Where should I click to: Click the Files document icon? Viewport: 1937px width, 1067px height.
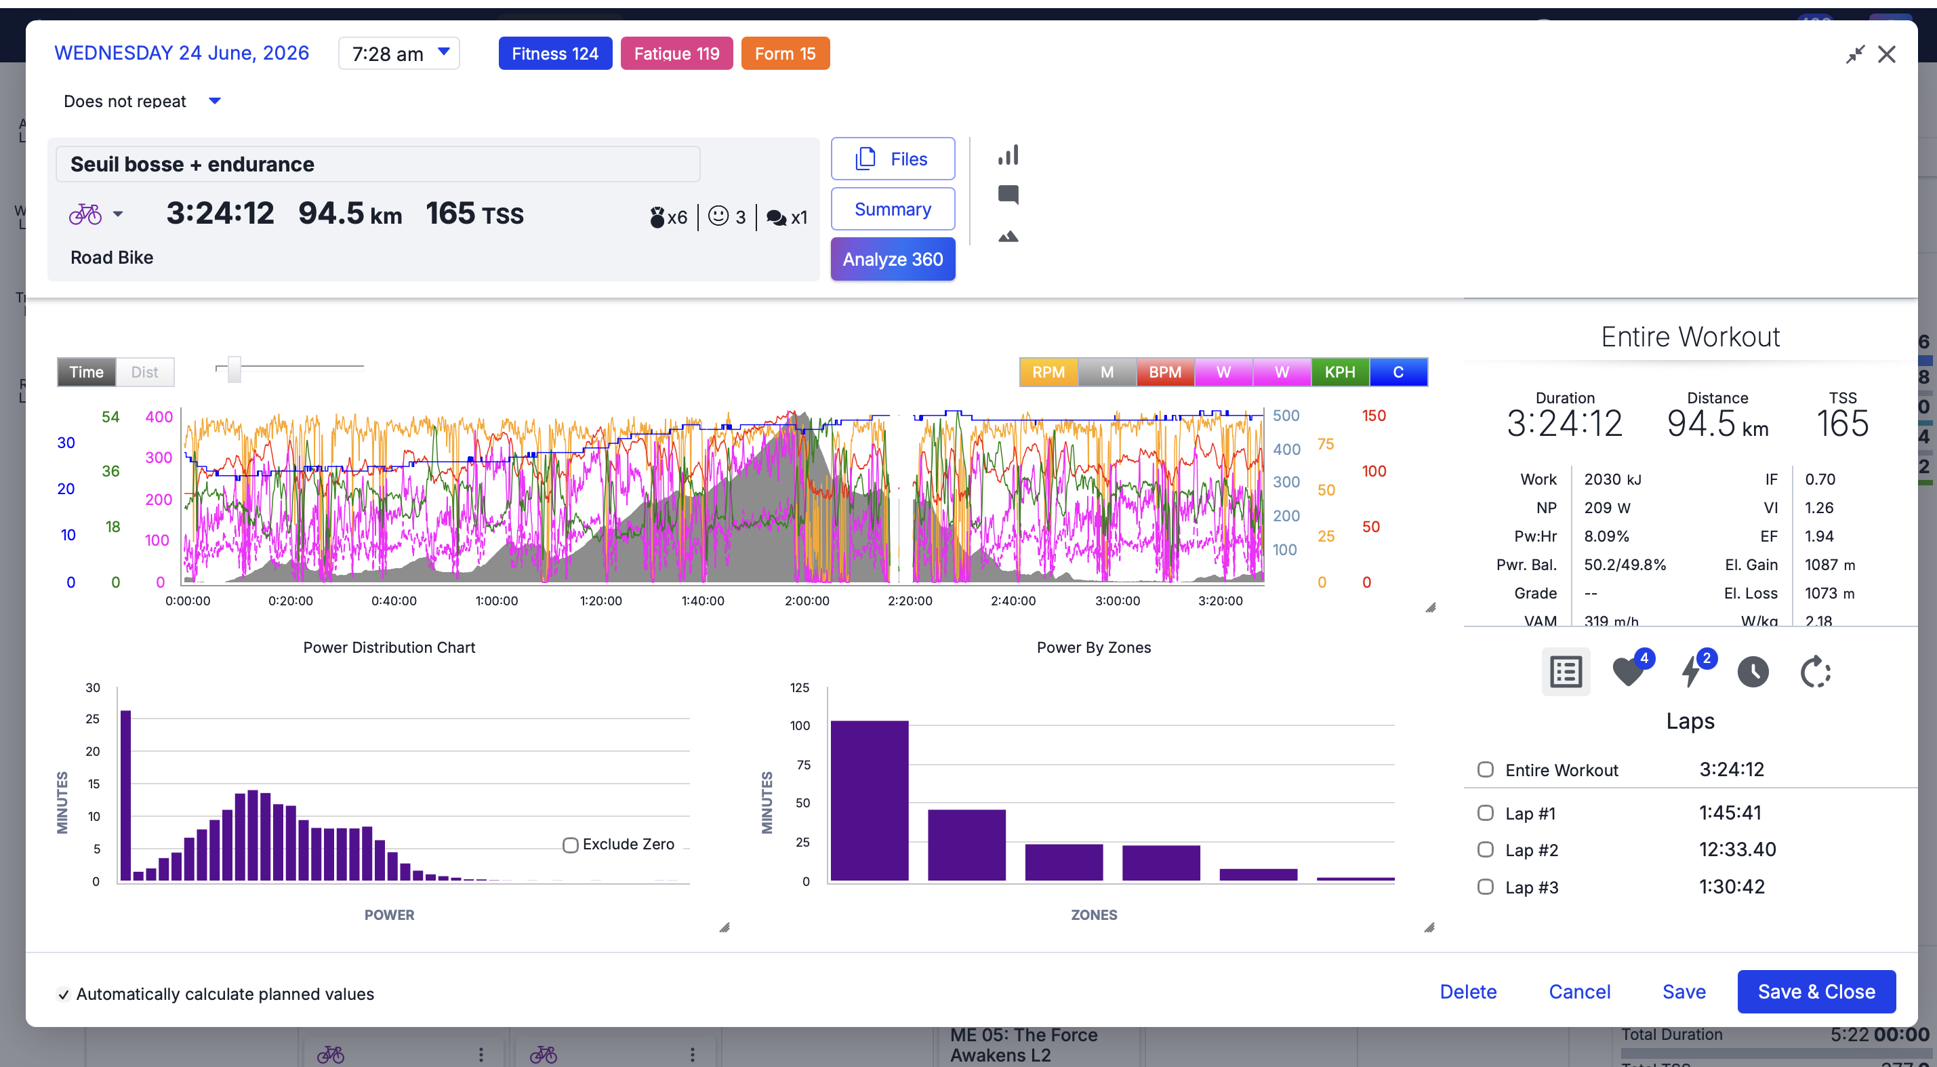[865, 159]
